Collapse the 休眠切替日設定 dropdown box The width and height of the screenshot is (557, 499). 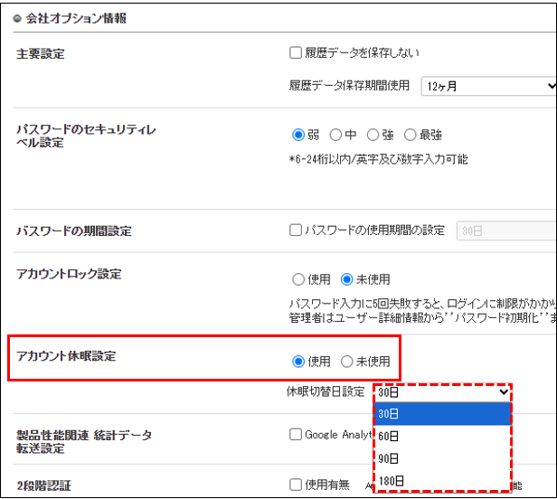[x=443, y=392]
